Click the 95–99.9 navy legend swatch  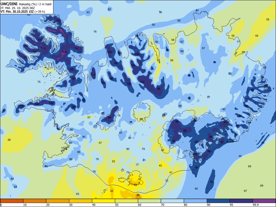coord(241,201)
